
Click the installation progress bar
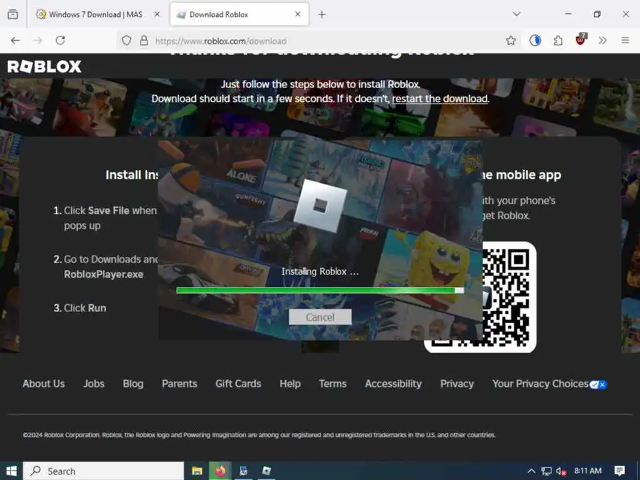tap(320, 290)
